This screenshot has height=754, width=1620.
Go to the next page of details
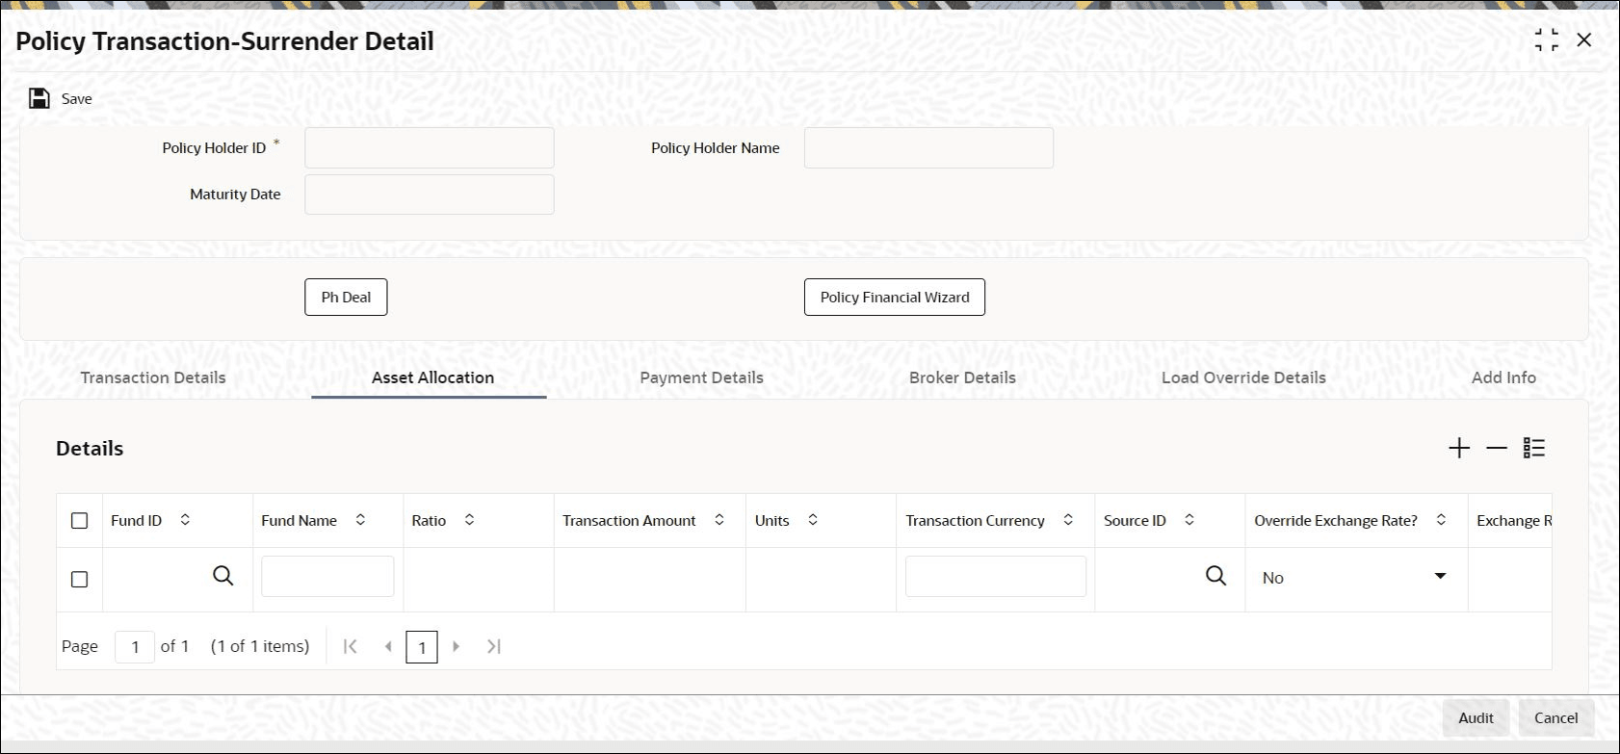point(457,646)
